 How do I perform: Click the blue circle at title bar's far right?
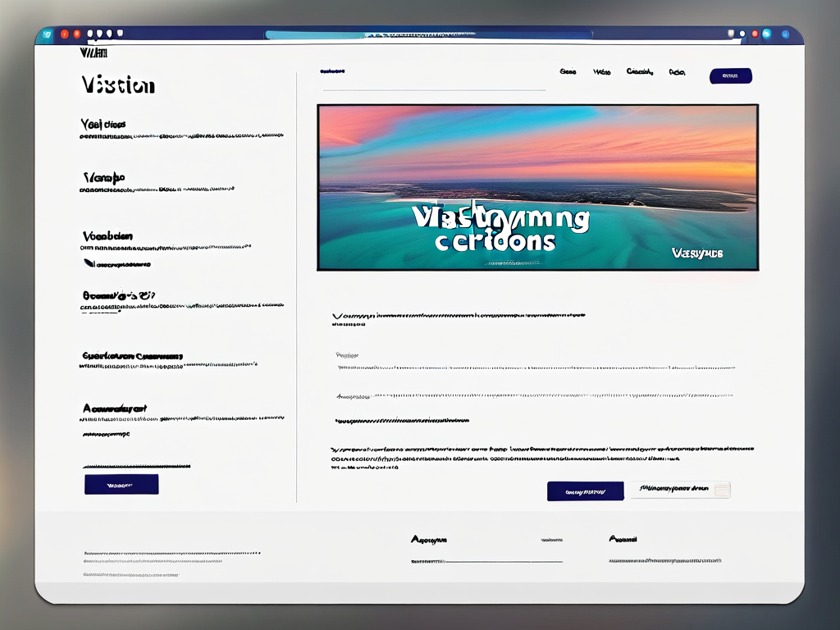785,34
